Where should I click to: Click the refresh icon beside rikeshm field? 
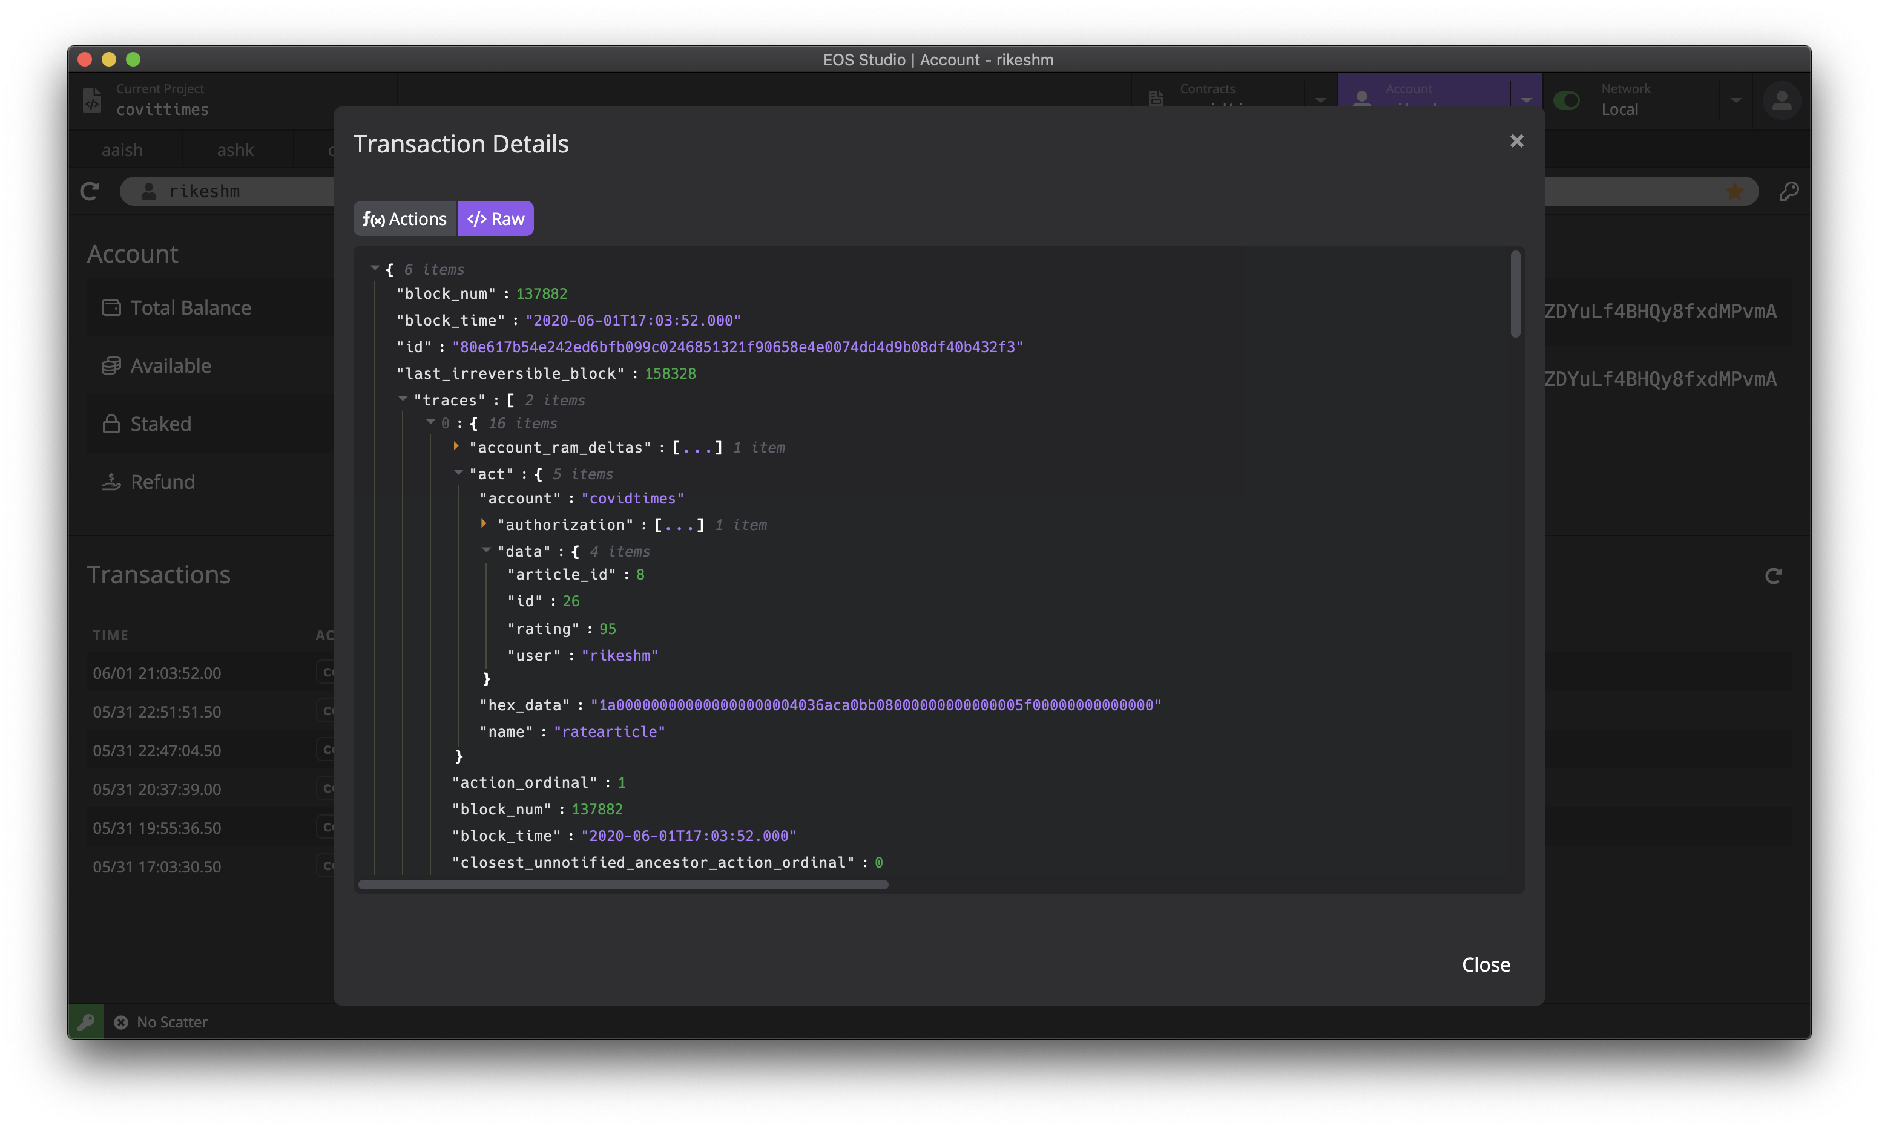(90, 191)
